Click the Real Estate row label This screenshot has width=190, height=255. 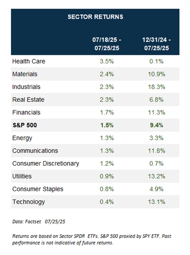(28, 100)
